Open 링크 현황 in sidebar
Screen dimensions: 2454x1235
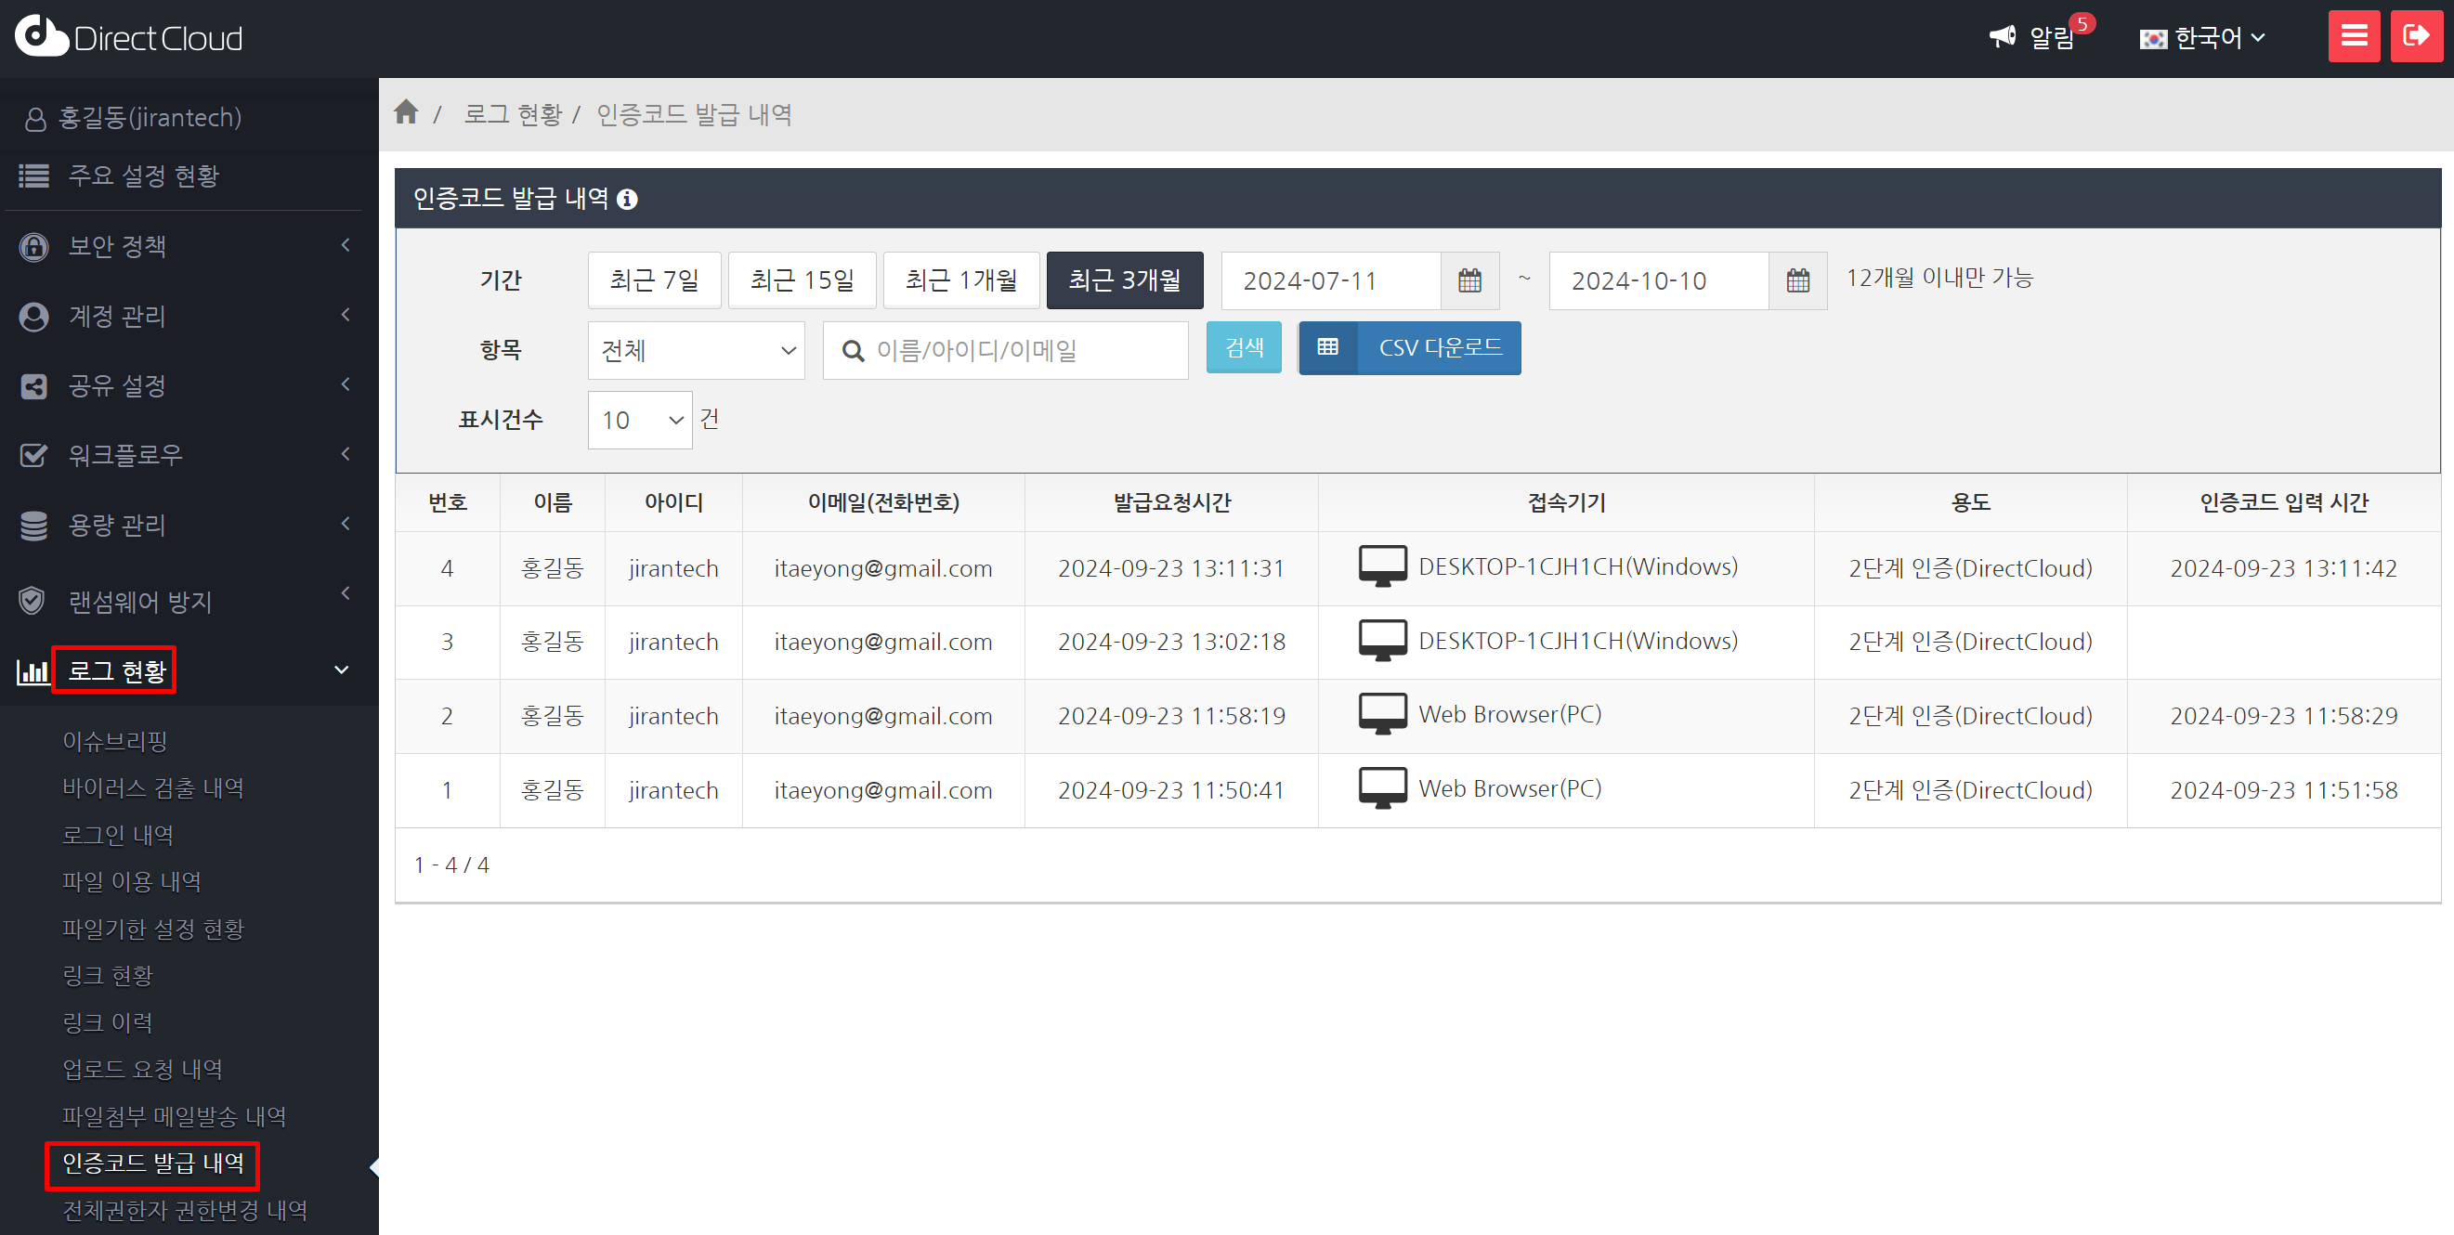click(x=108, y=975)
